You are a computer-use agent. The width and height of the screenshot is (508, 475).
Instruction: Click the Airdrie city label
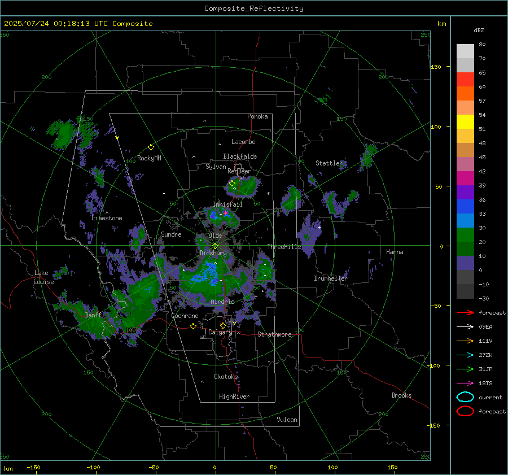[222, 302]
